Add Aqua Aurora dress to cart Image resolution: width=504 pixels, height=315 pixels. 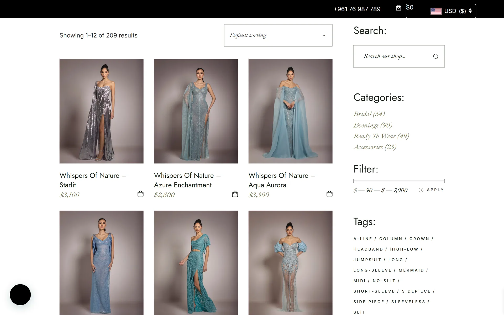329,194
